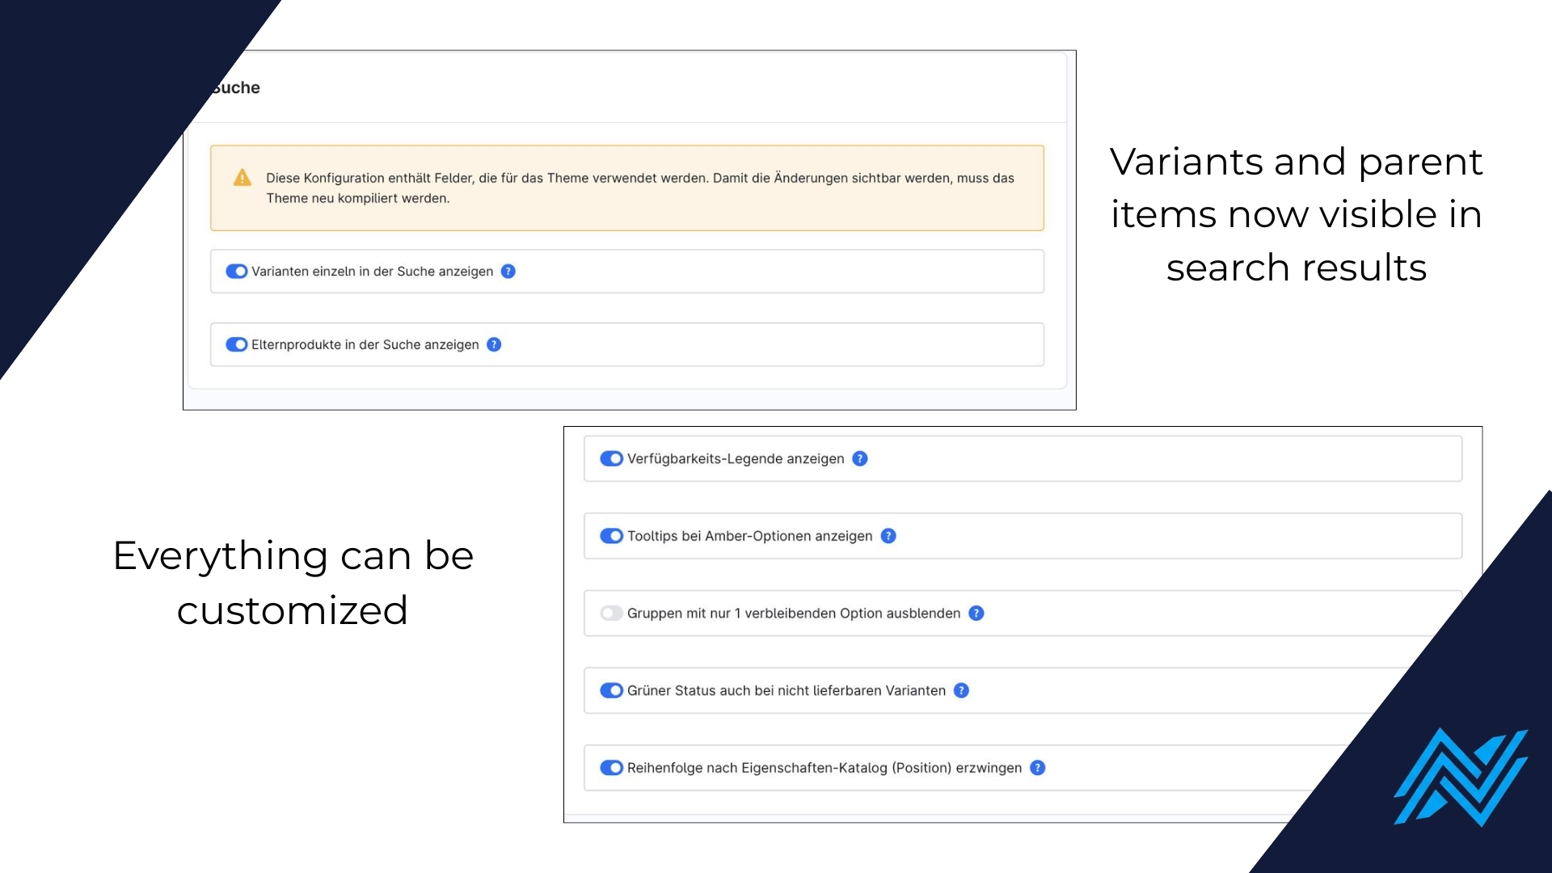Click help icon beside Verfügbarkeits-Legende anzeigen

point(860,459)
